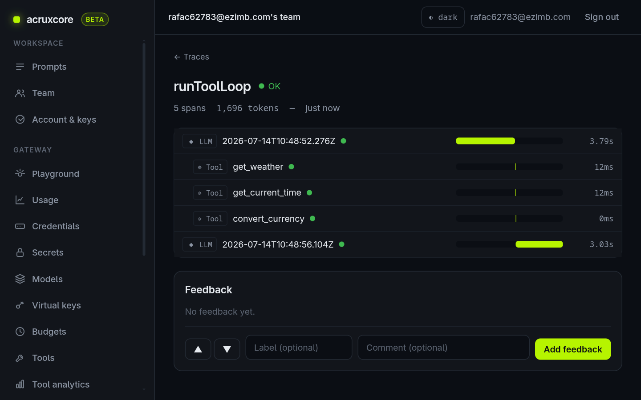The image size is (641, 400).
Task: Click the Budgets clock icon
Action: pyautogui.click(x=20, y=332)
